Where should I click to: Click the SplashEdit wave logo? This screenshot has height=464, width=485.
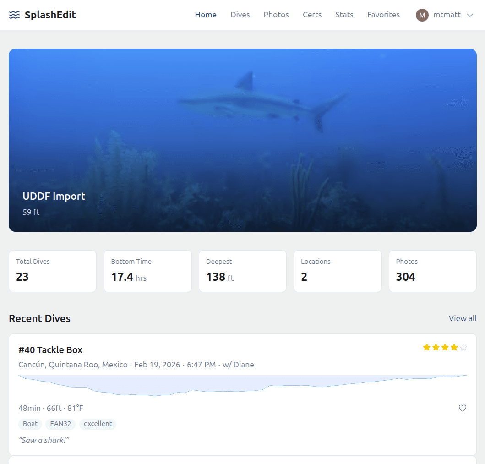pos(15,15)
